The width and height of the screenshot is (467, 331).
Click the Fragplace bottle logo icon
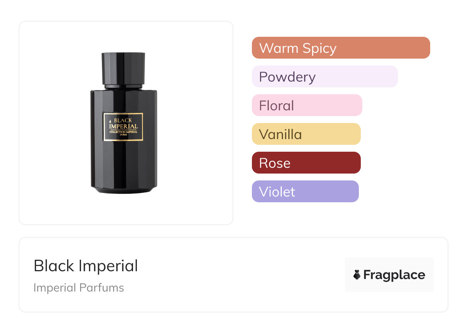(x=357, y=275)
